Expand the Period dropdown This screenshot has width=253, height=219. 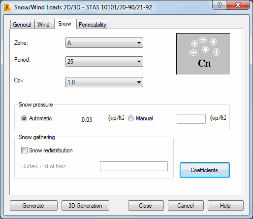coord(104,62)
